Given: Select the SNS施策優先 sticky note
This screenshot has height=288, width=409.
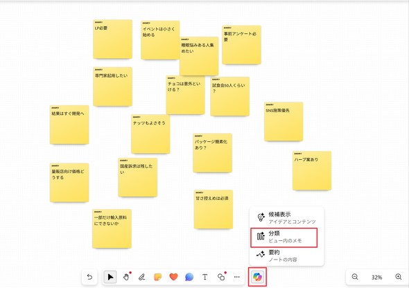Looking at the screenshot, I should click(x=284, y=121).
